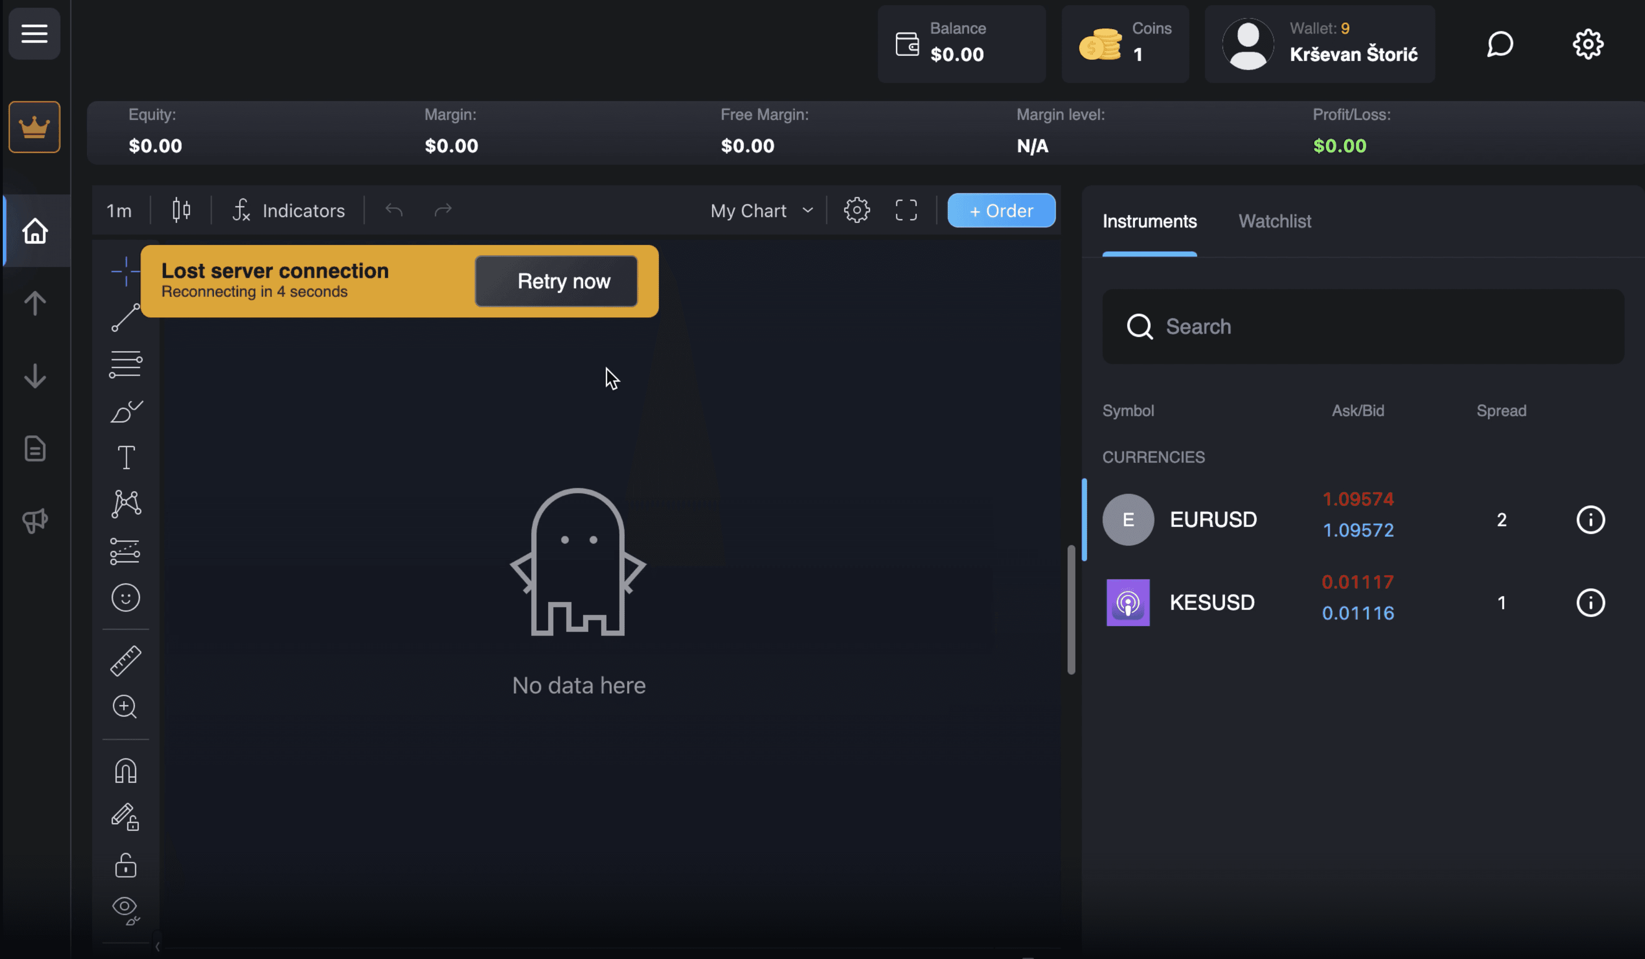This screenshot has height=959, width=1645.
Task: Switch to the Watchlist tab
Action: 1274,221
